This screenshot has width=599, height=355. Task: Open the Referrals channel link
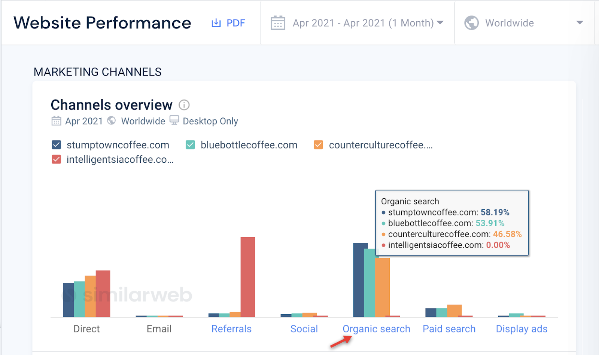231,329
